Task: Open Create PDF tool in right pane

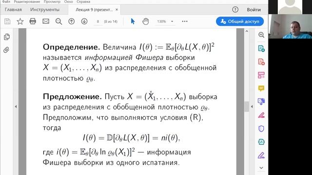Action: [261, 62]
